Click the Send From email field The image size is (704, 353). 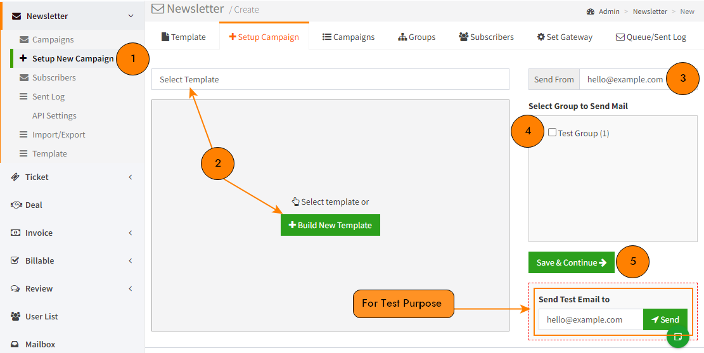point(626,79)
